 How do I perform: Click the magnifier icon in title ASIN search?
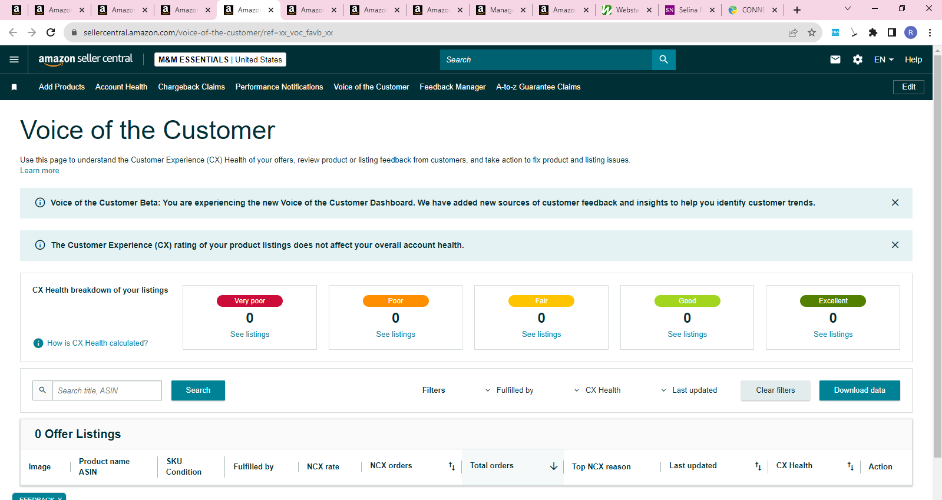coord(42,390)
